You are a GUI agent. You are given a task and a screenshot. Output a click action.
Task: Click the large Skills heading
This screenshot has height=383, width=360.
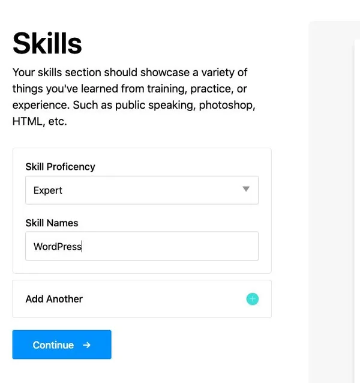(47, 43)
